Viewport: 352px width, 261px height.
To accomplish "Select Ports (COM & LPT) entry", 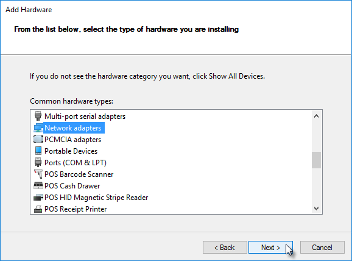I will pyautogui.click(x=76, y=163).
